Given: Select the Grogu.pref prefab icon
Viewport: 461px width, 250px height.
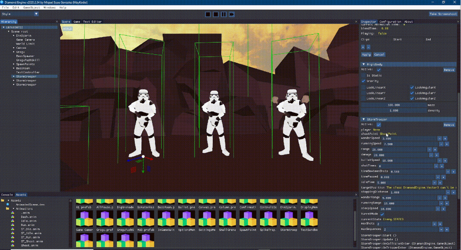Looking at the screenshot, I should pos(105,219).
